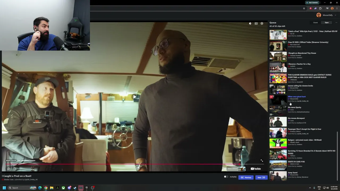Open the browser media controls icon
The image size is (340, 191).
327,8
